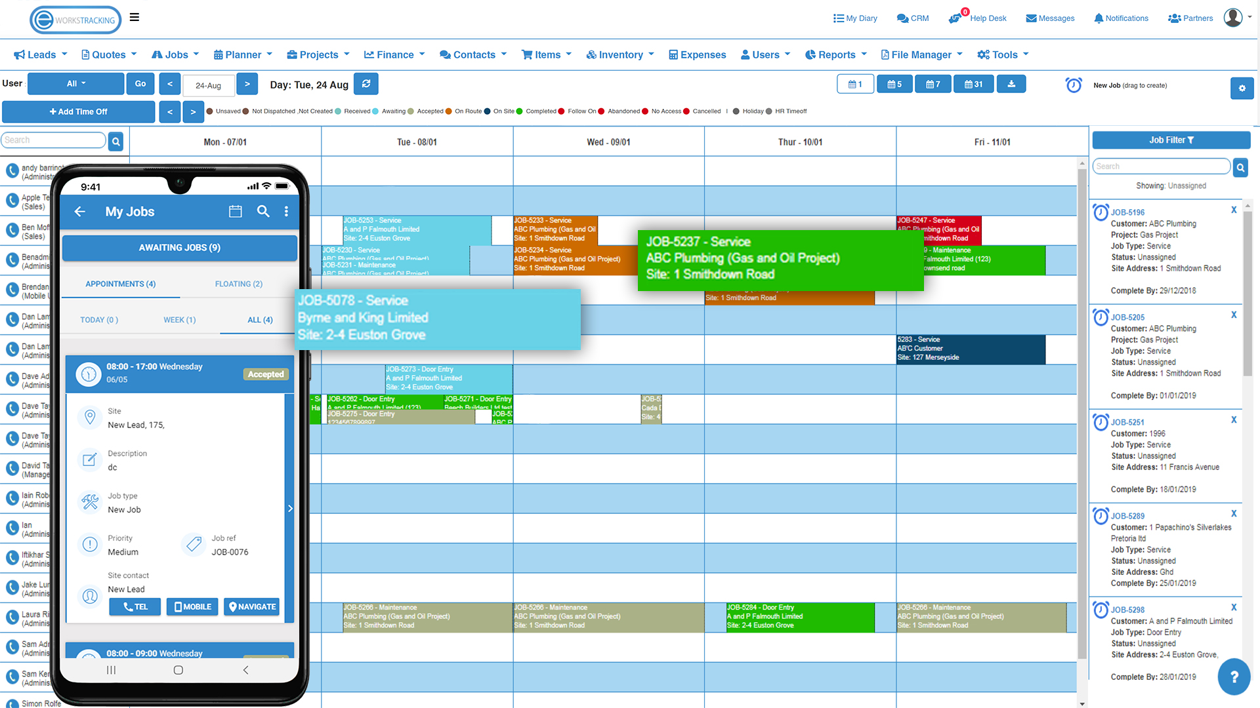
Task: Switch to the 7-day calendar view
Action: (933, 84)
